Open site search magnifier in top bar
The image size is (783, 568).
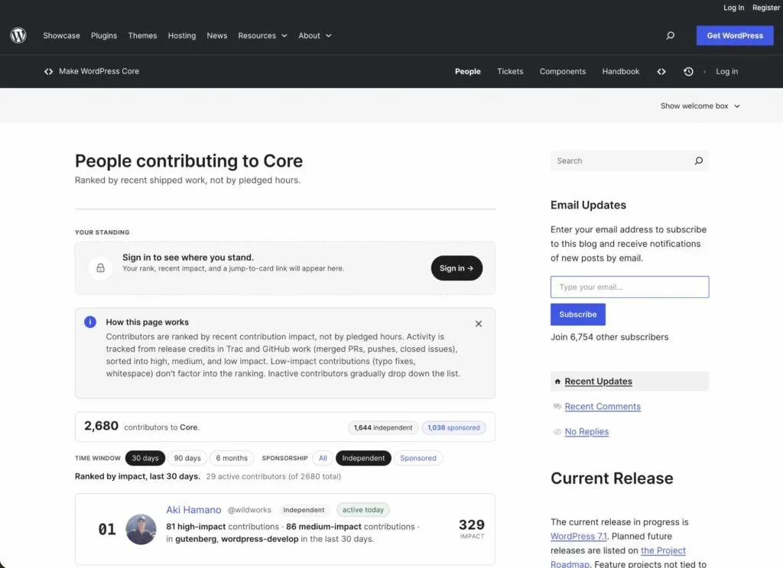pos(670,35)
